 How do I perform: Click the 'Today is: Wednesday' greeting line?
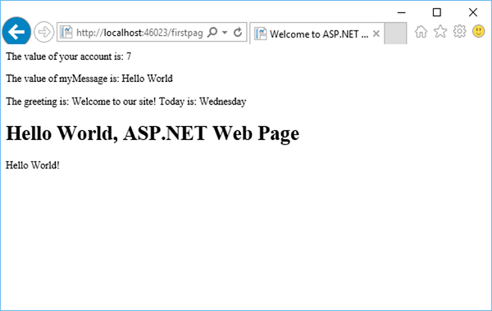[125, 101]
